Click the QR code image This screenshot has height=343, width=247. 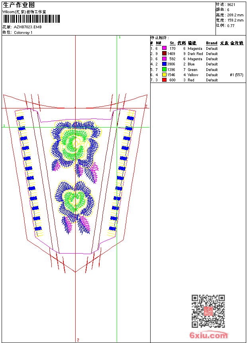pos(208,311)
